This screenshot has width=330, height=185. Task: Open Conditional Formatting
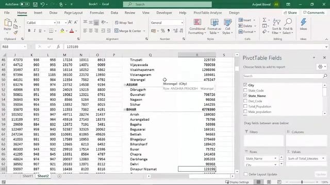click(x=197, y=27)
